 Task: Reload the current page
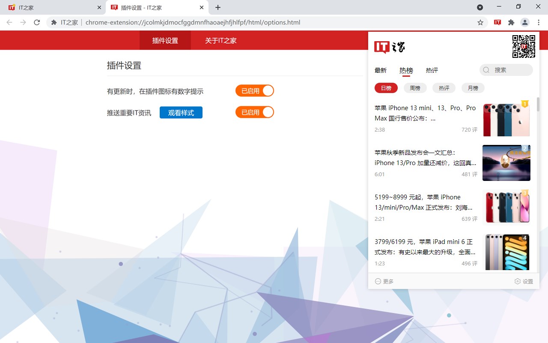point(37,22)
